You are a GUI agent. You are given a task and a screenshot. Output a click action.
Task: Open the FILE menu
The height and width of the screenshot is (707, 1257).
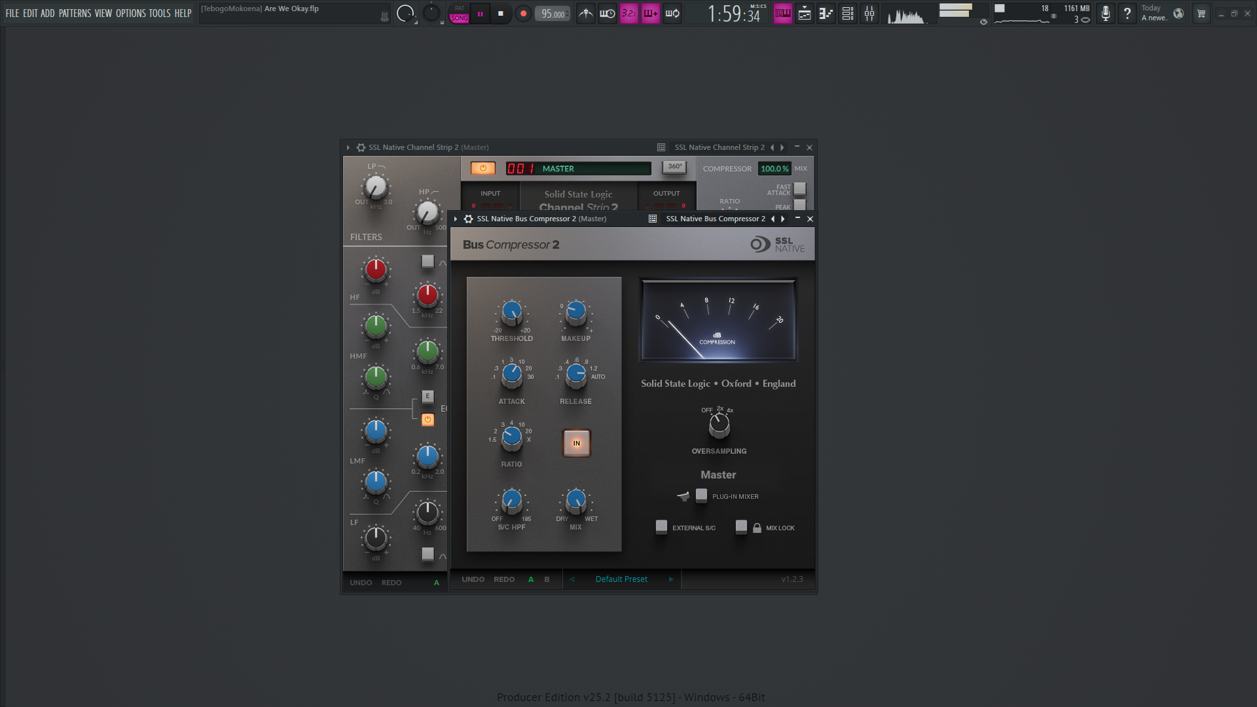12,13
